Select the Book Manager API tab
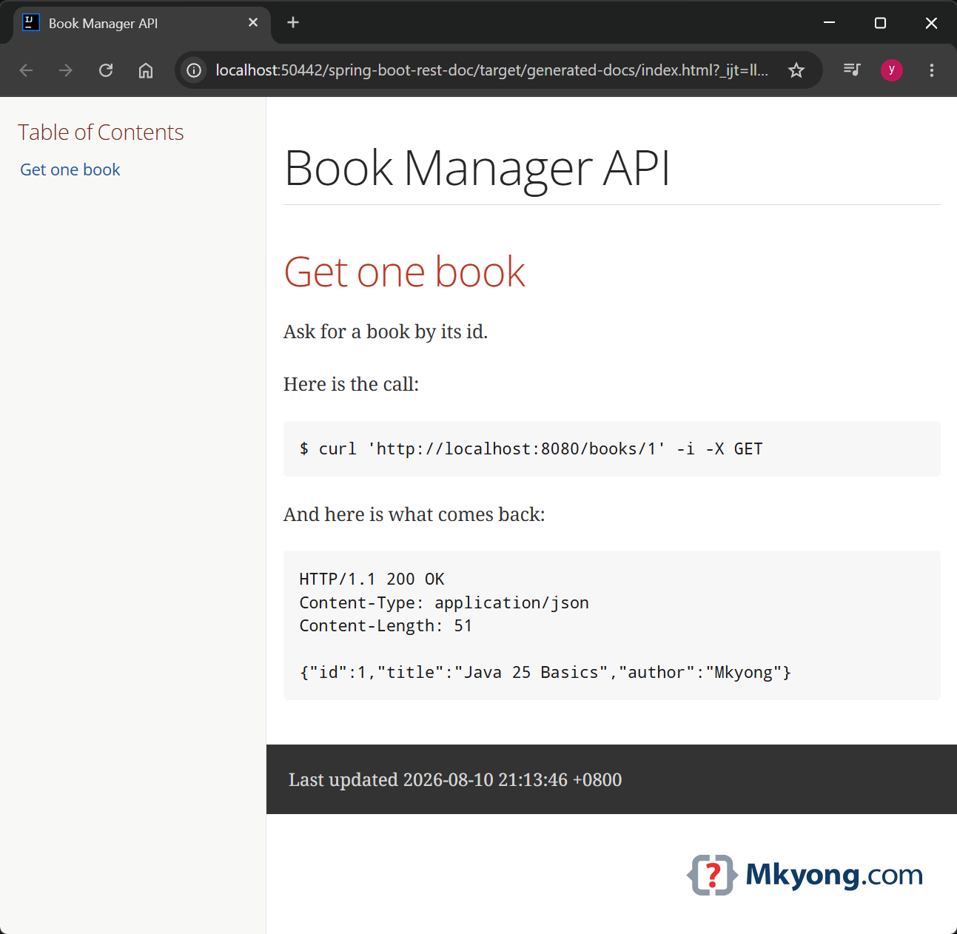This screenshot has width=957, height=934. pos(141,24)
